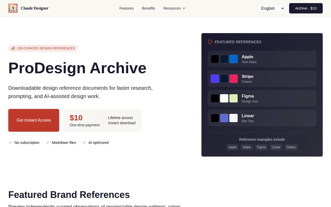Click the Claude Designer brand name
This screenshot has height=207, width=331.
(35, 8)
